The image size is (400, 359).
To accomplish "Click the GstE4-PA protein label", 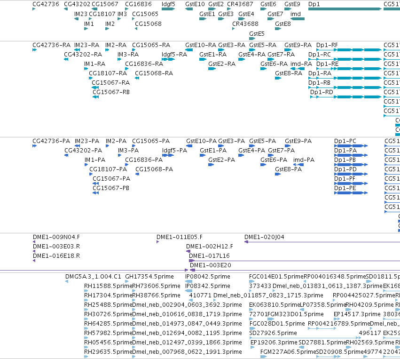I will (252, 151).
